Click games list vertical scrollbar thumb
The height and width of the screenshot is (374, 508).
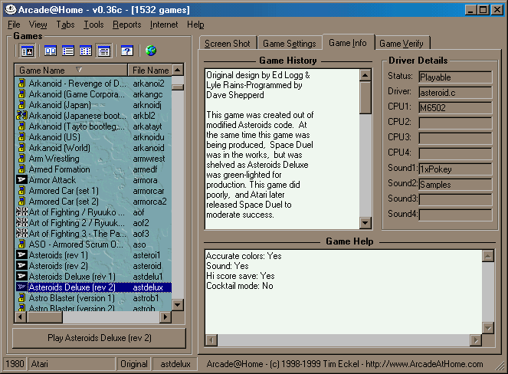click(x=178, y=87)
